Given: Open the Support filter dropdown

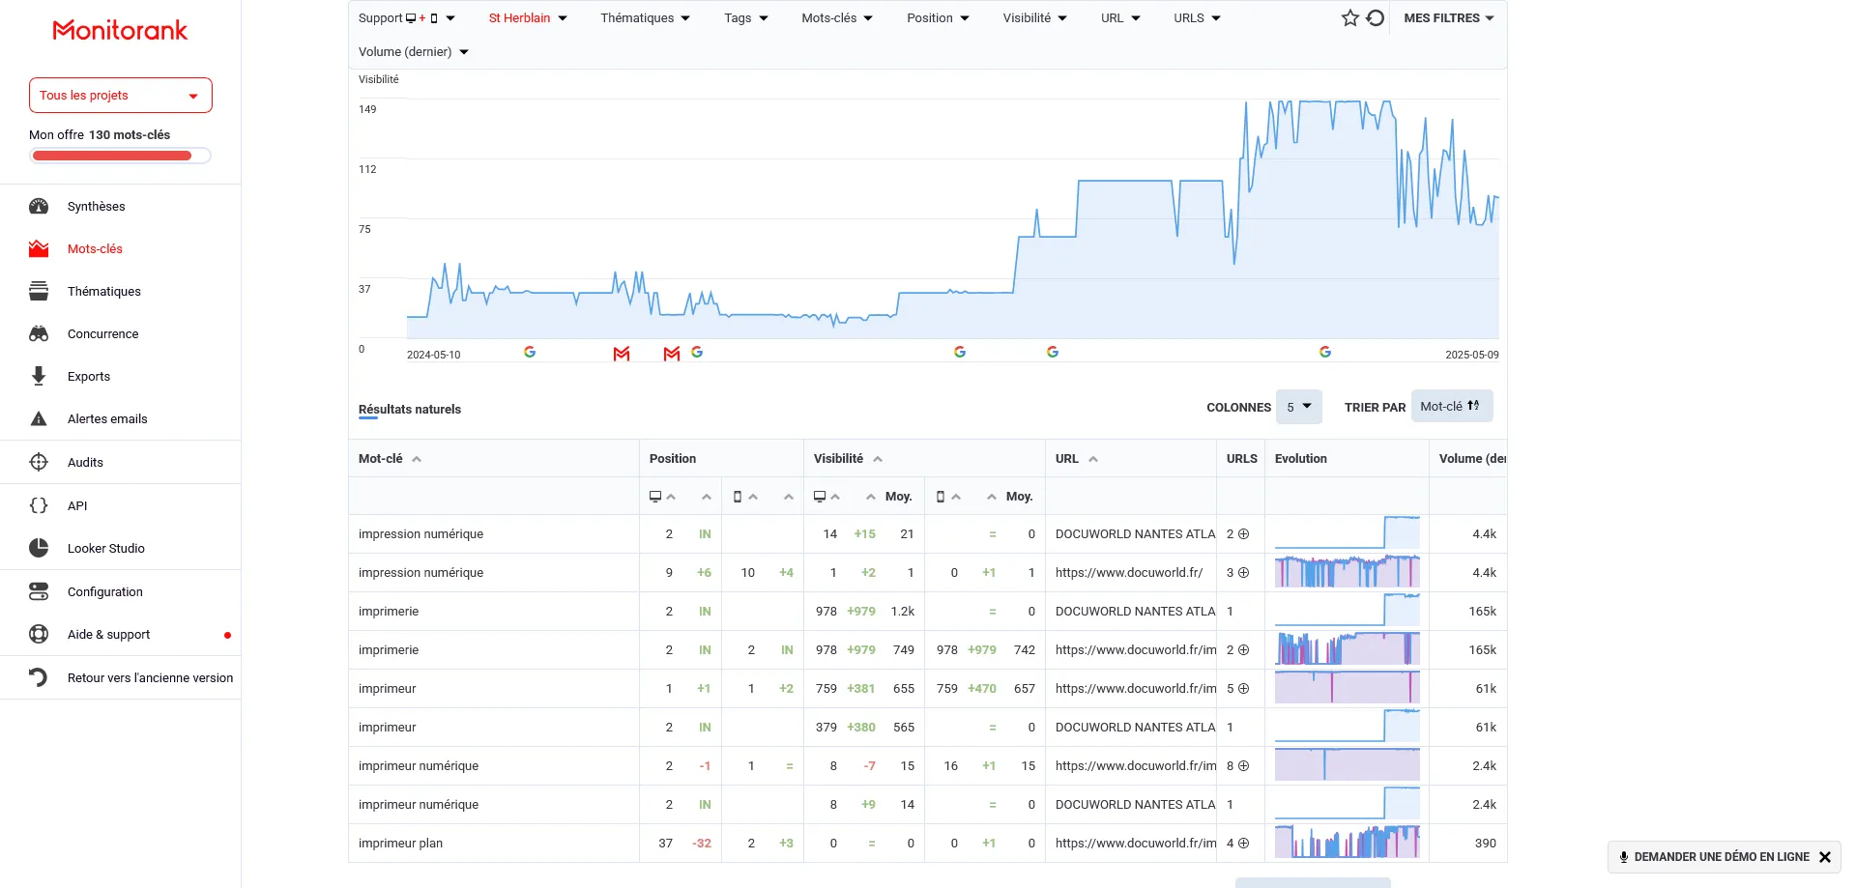Looking at the screenshot, I should click(x=407, y=17).
